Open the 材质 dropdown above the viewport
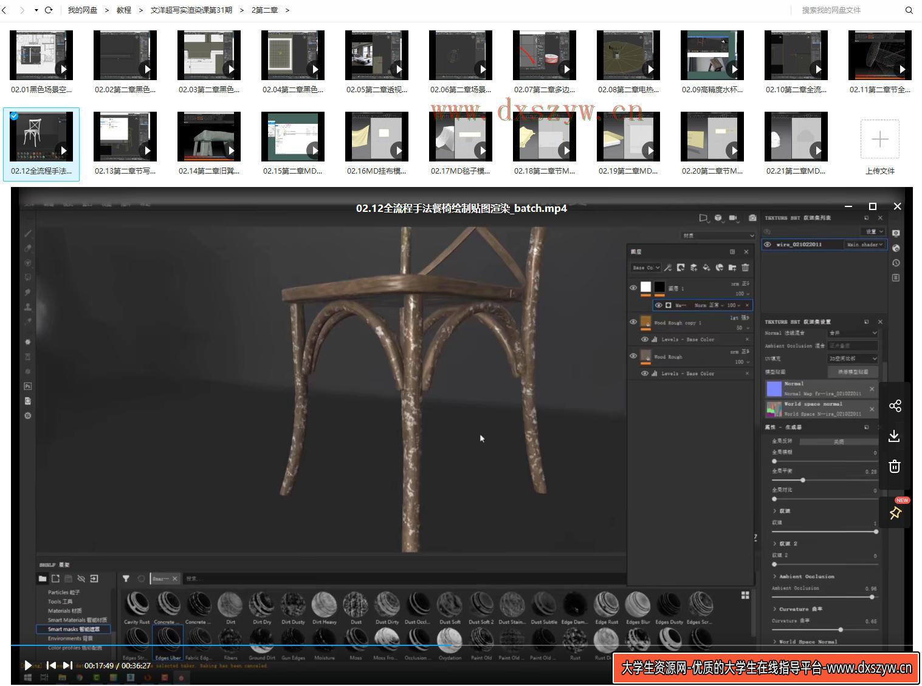The width and height of the screenshot is (922, 686). click(x=718, y=236)
